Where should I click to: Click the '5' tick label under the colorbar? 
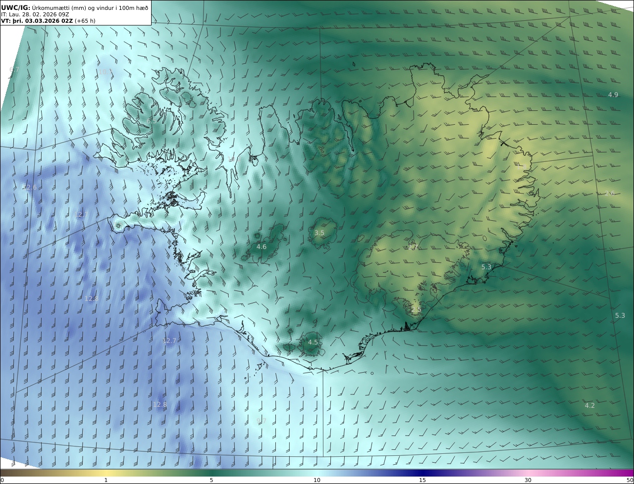211,480
